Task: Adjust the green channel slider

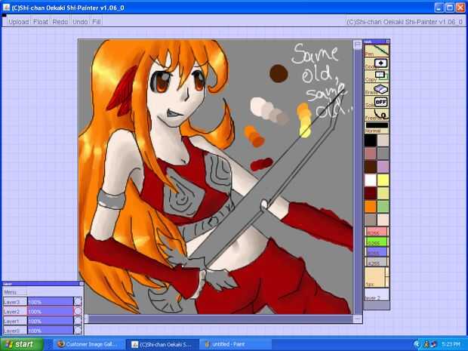Action: [x=377, y=242]
